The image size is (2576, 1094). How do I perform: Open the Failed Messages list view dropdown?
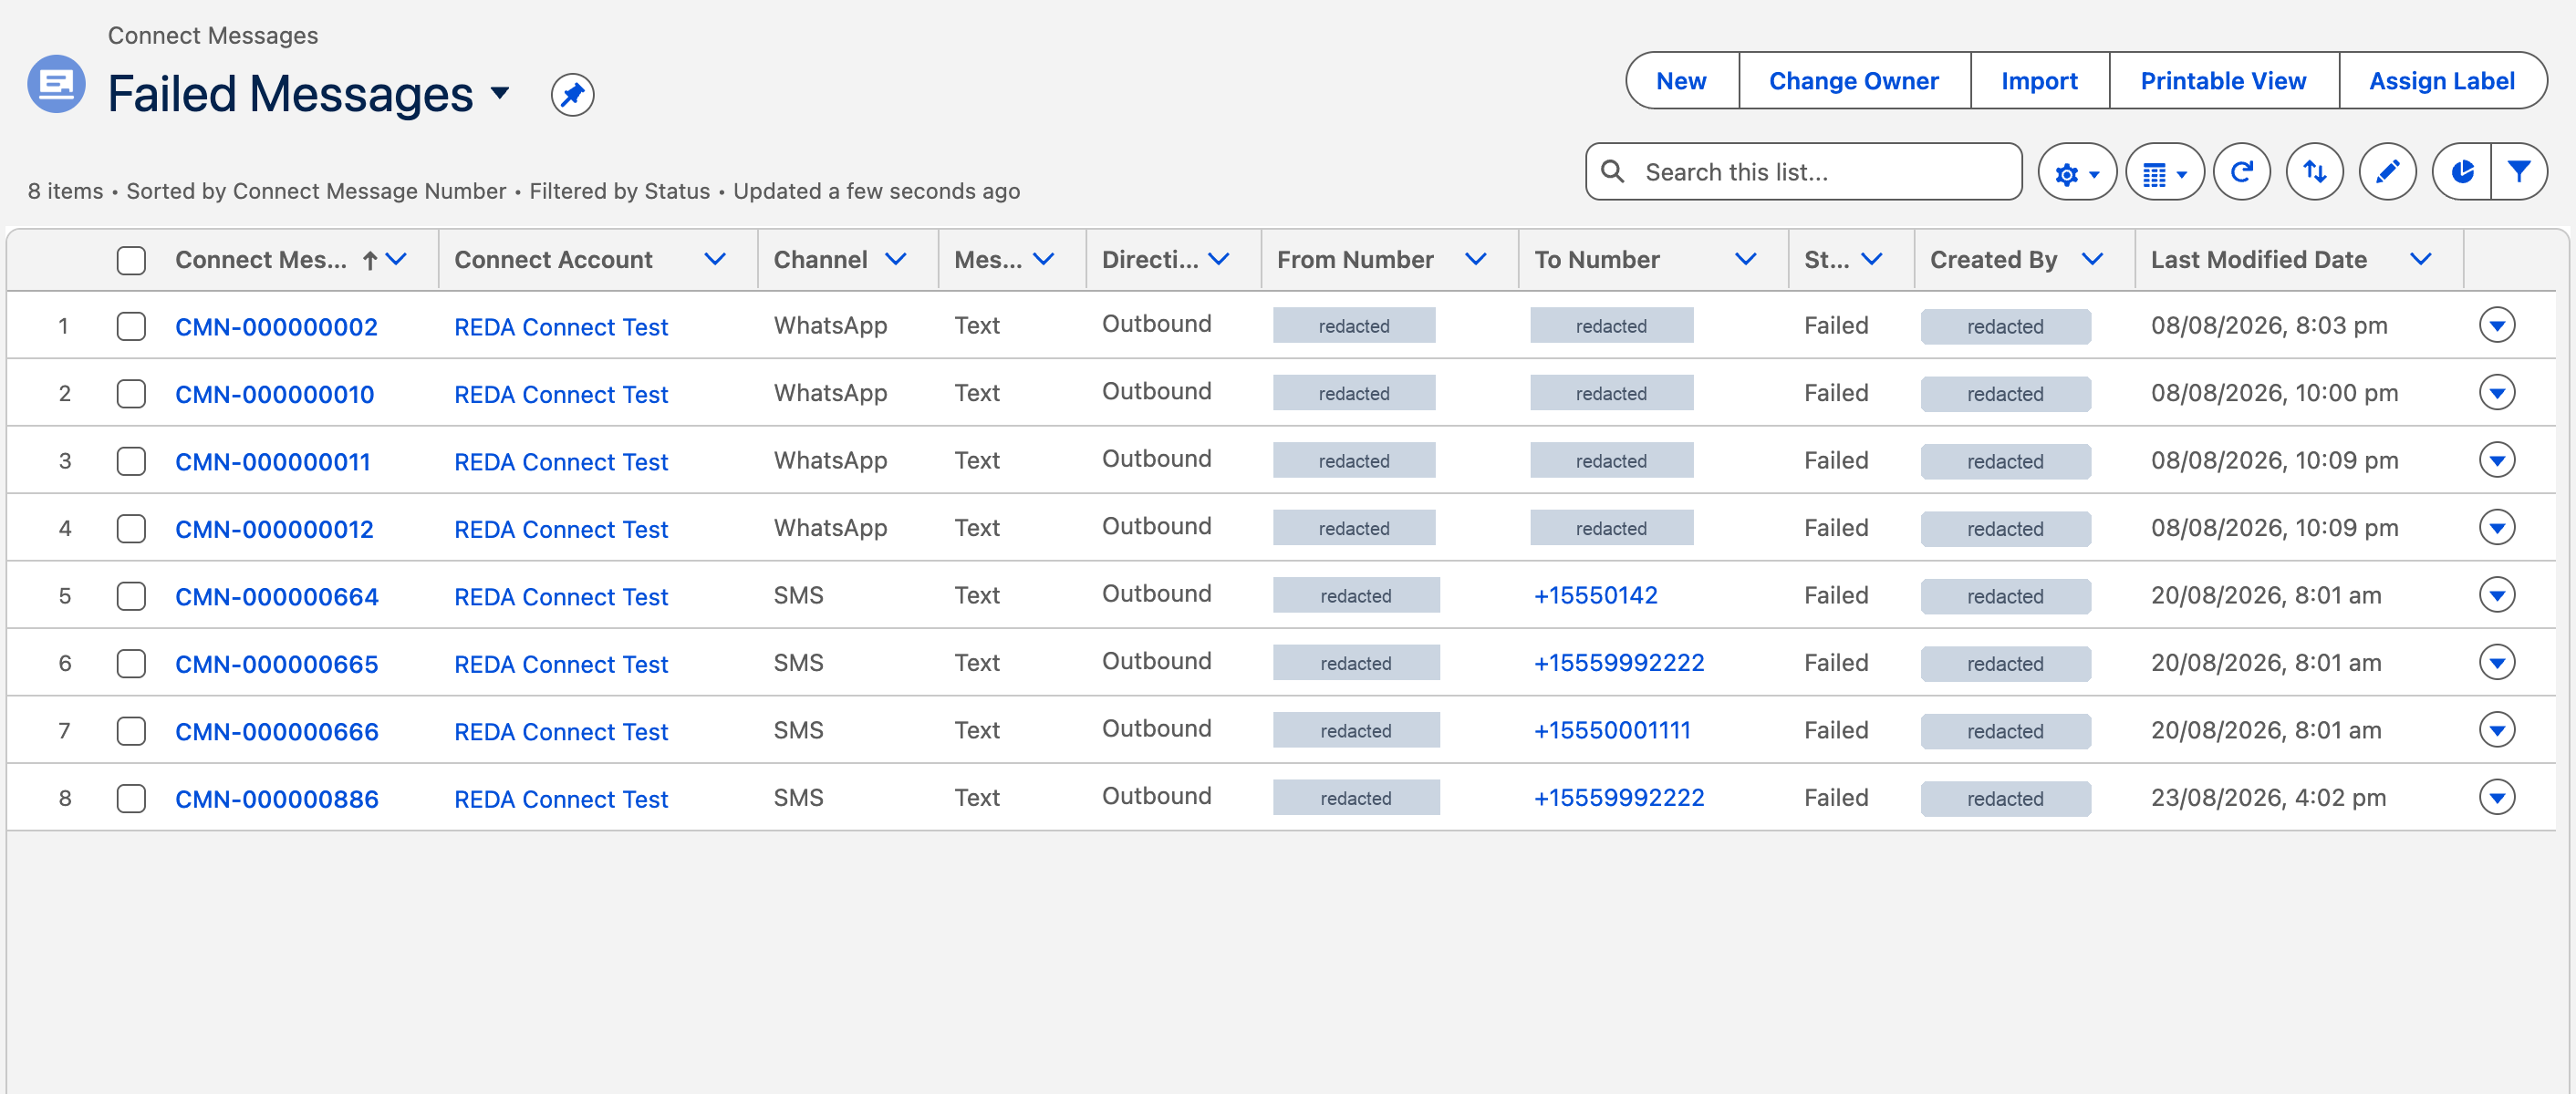(500, 94)
